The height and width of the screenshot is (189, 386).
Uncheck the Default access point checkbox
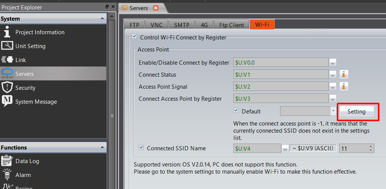(236, 111)
